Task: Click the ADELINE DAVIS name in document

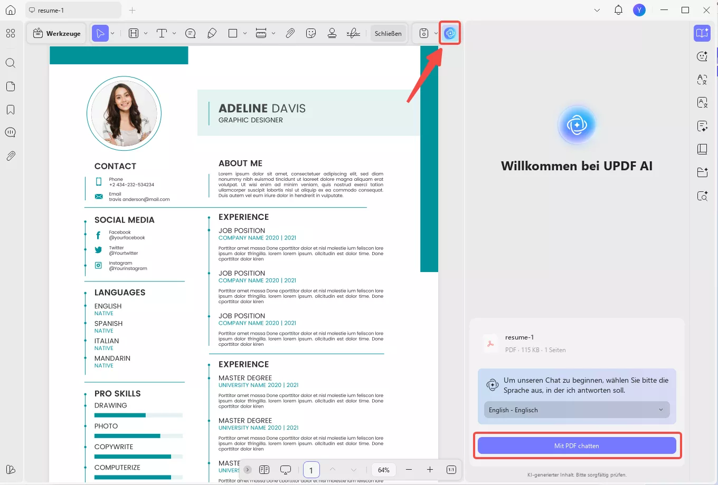Action: tap(262, 108)
